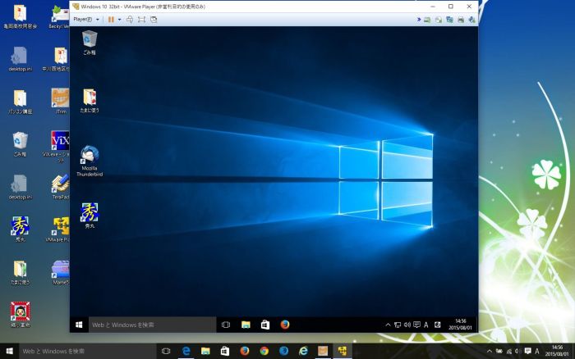The image size is (575, 359).
Task: Click the VMware pause virtual machine button
Action: click(110, 19)
